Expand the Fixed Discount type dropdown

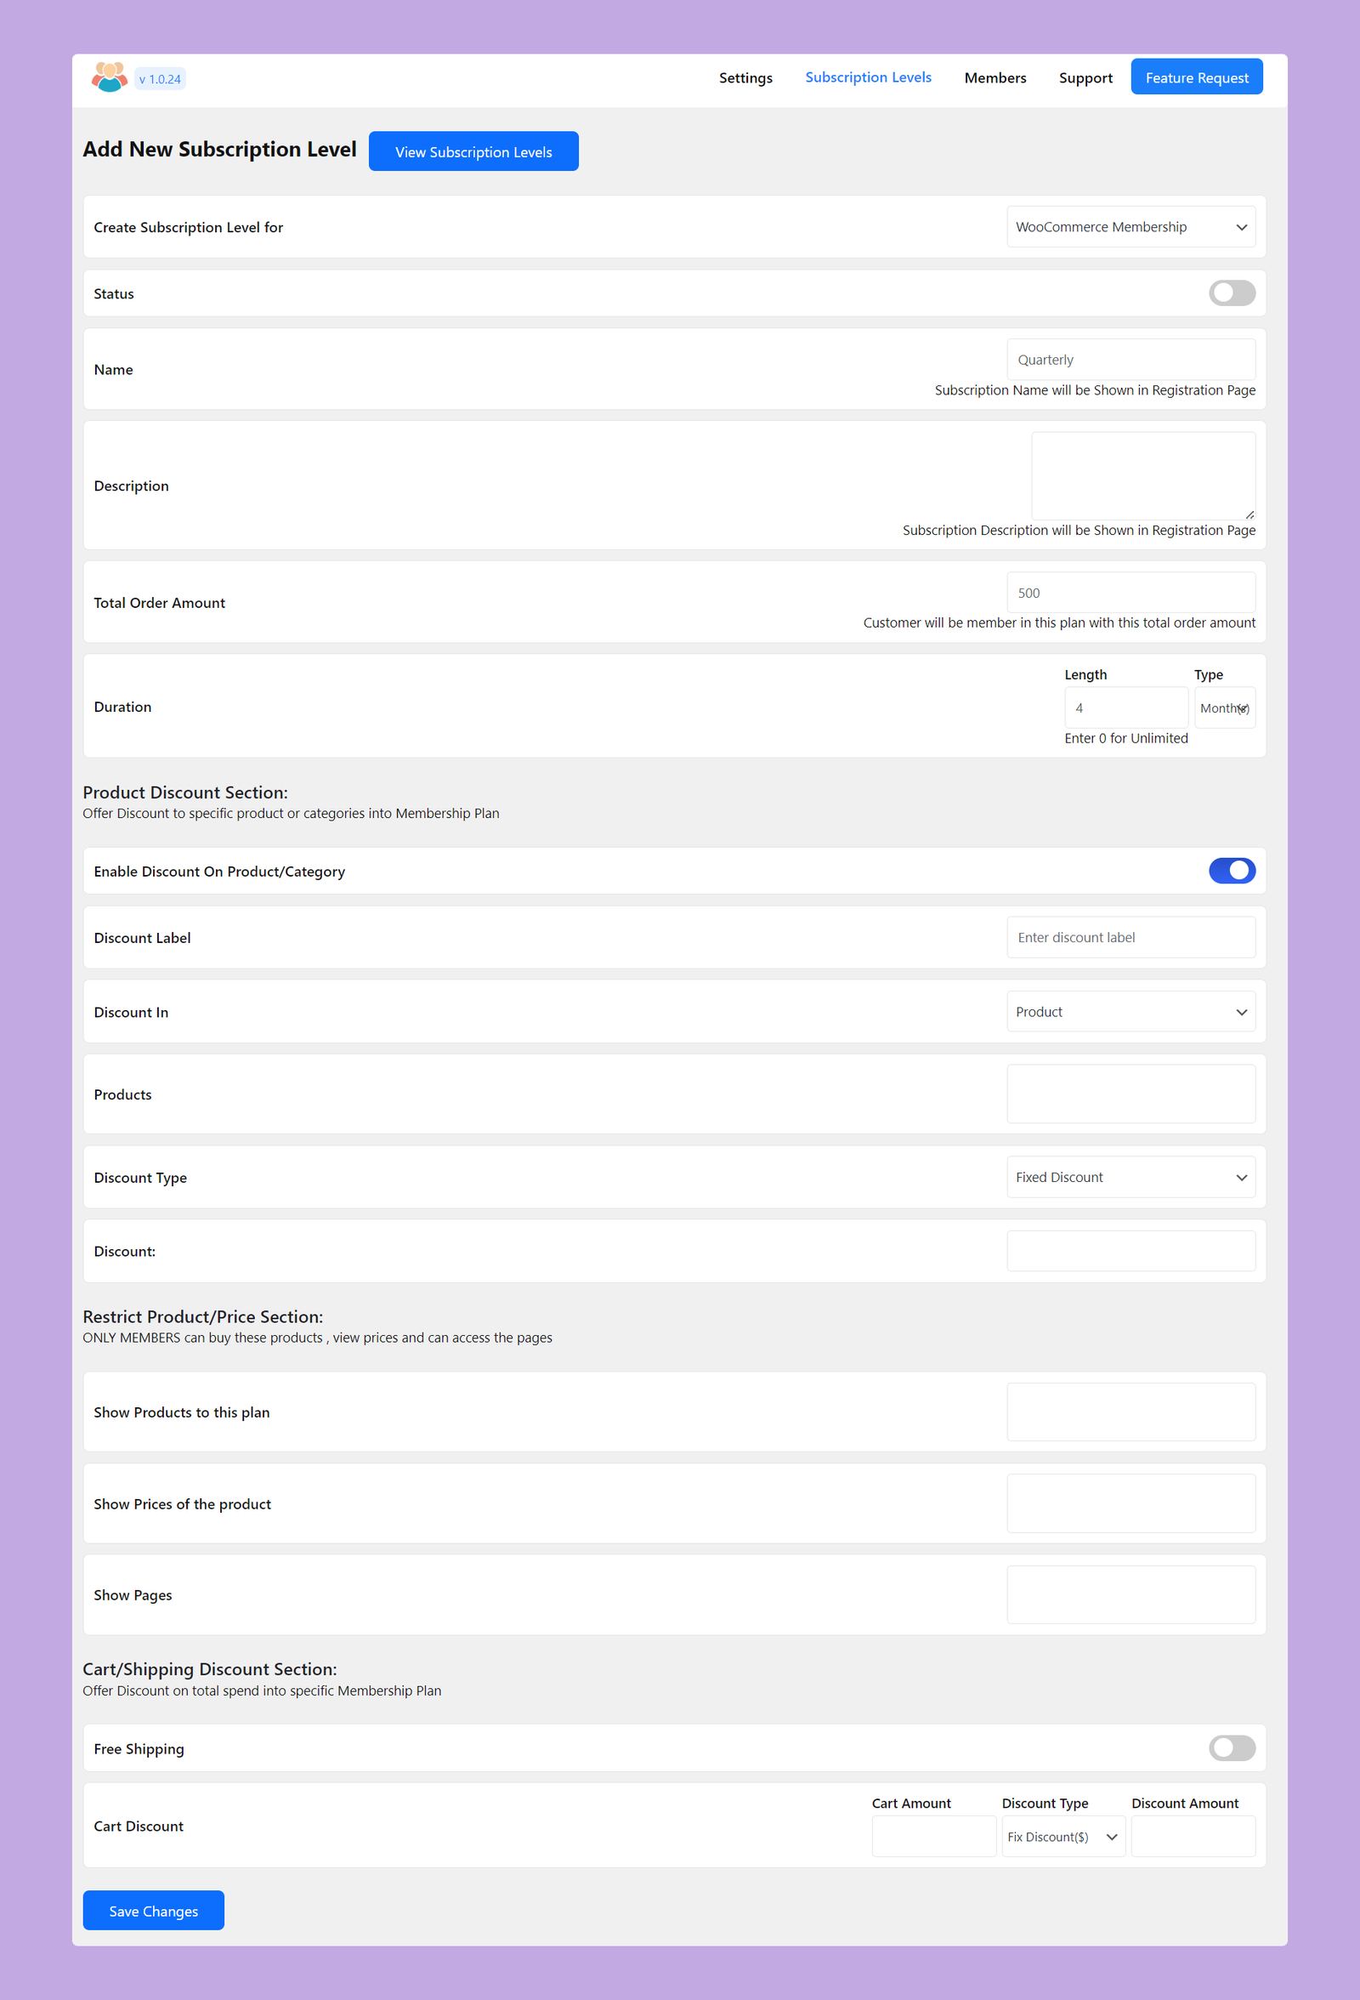coord(1131,1177)
